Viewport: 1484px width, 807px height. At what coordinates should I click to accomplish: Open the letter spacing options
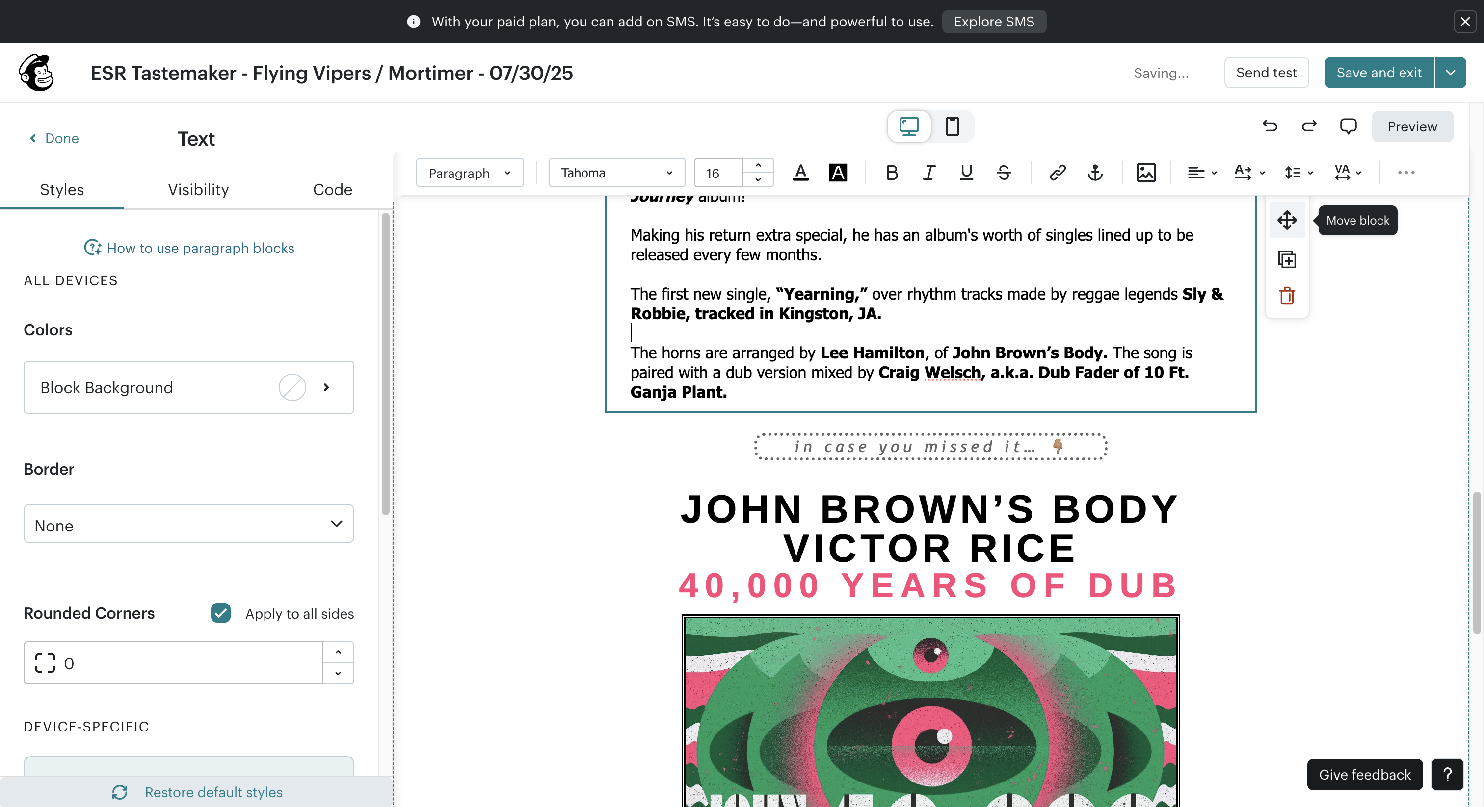(x=1348, y=173)
